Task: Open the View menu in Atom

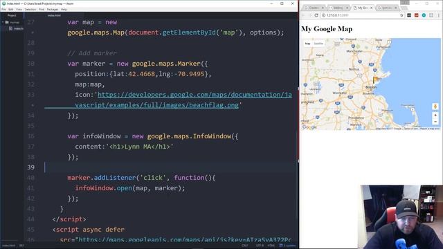Action: [19, 9]
